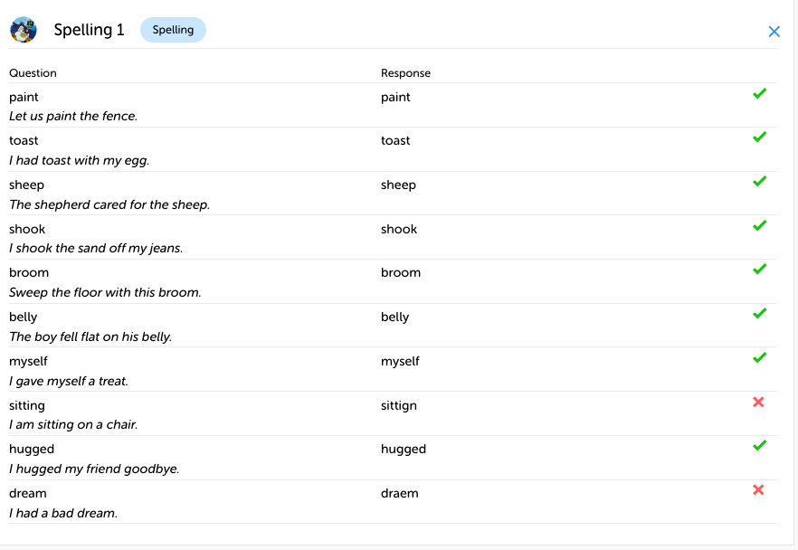Click the green checkmark for sheep

759,181
